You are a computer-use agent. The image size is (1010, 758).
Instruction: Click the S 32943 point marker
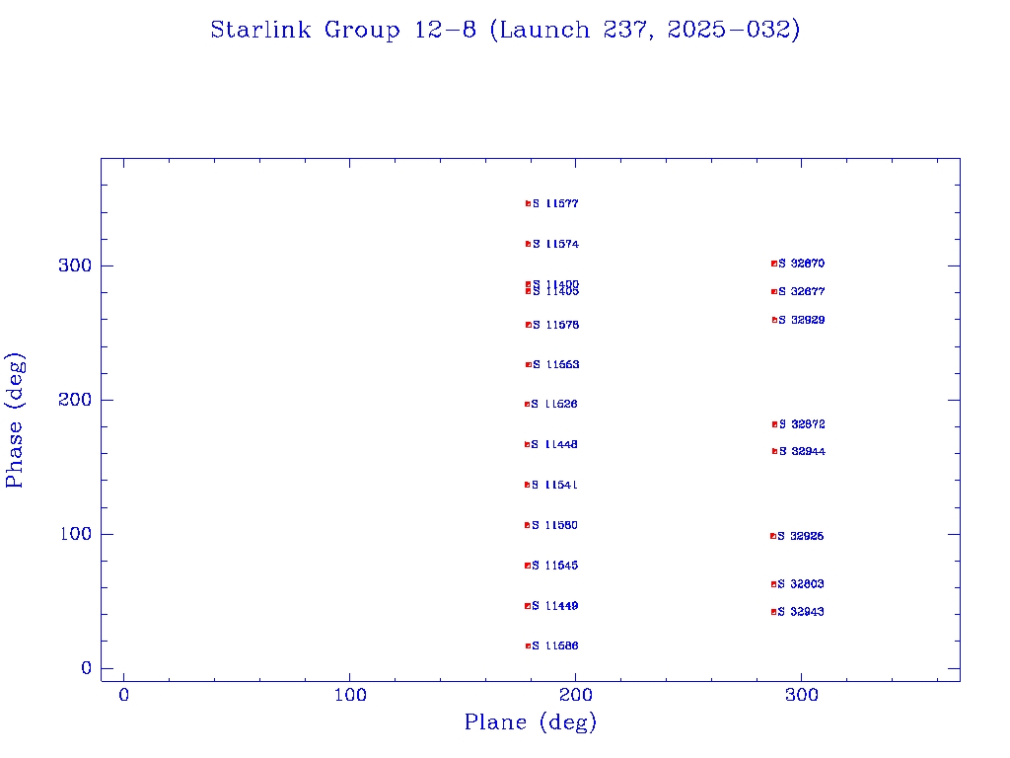pos(774,612)
